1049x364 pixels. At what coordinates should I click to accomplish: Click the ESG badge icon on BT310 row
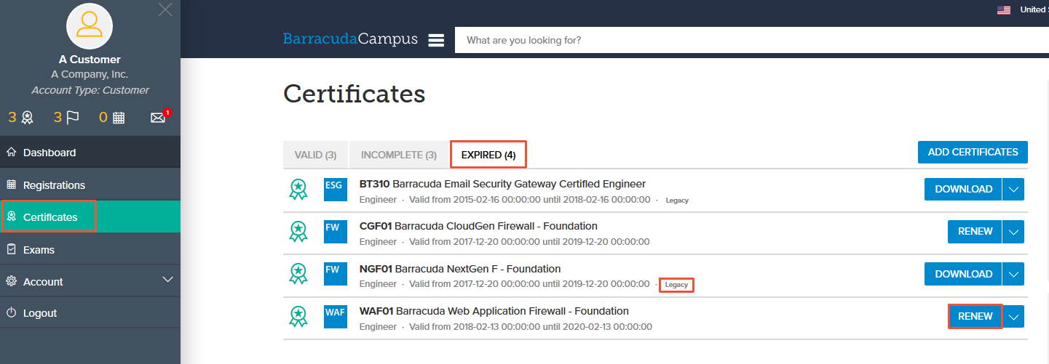tap(336, 190)
